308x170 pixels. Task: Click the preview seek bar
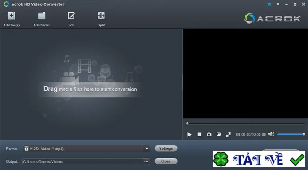[x=245, y=123]
